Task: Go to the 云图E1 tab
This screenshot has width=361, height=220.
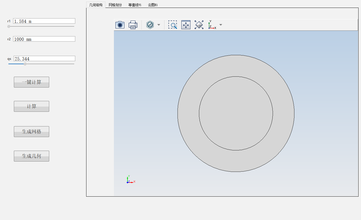Action: point(153,5)
